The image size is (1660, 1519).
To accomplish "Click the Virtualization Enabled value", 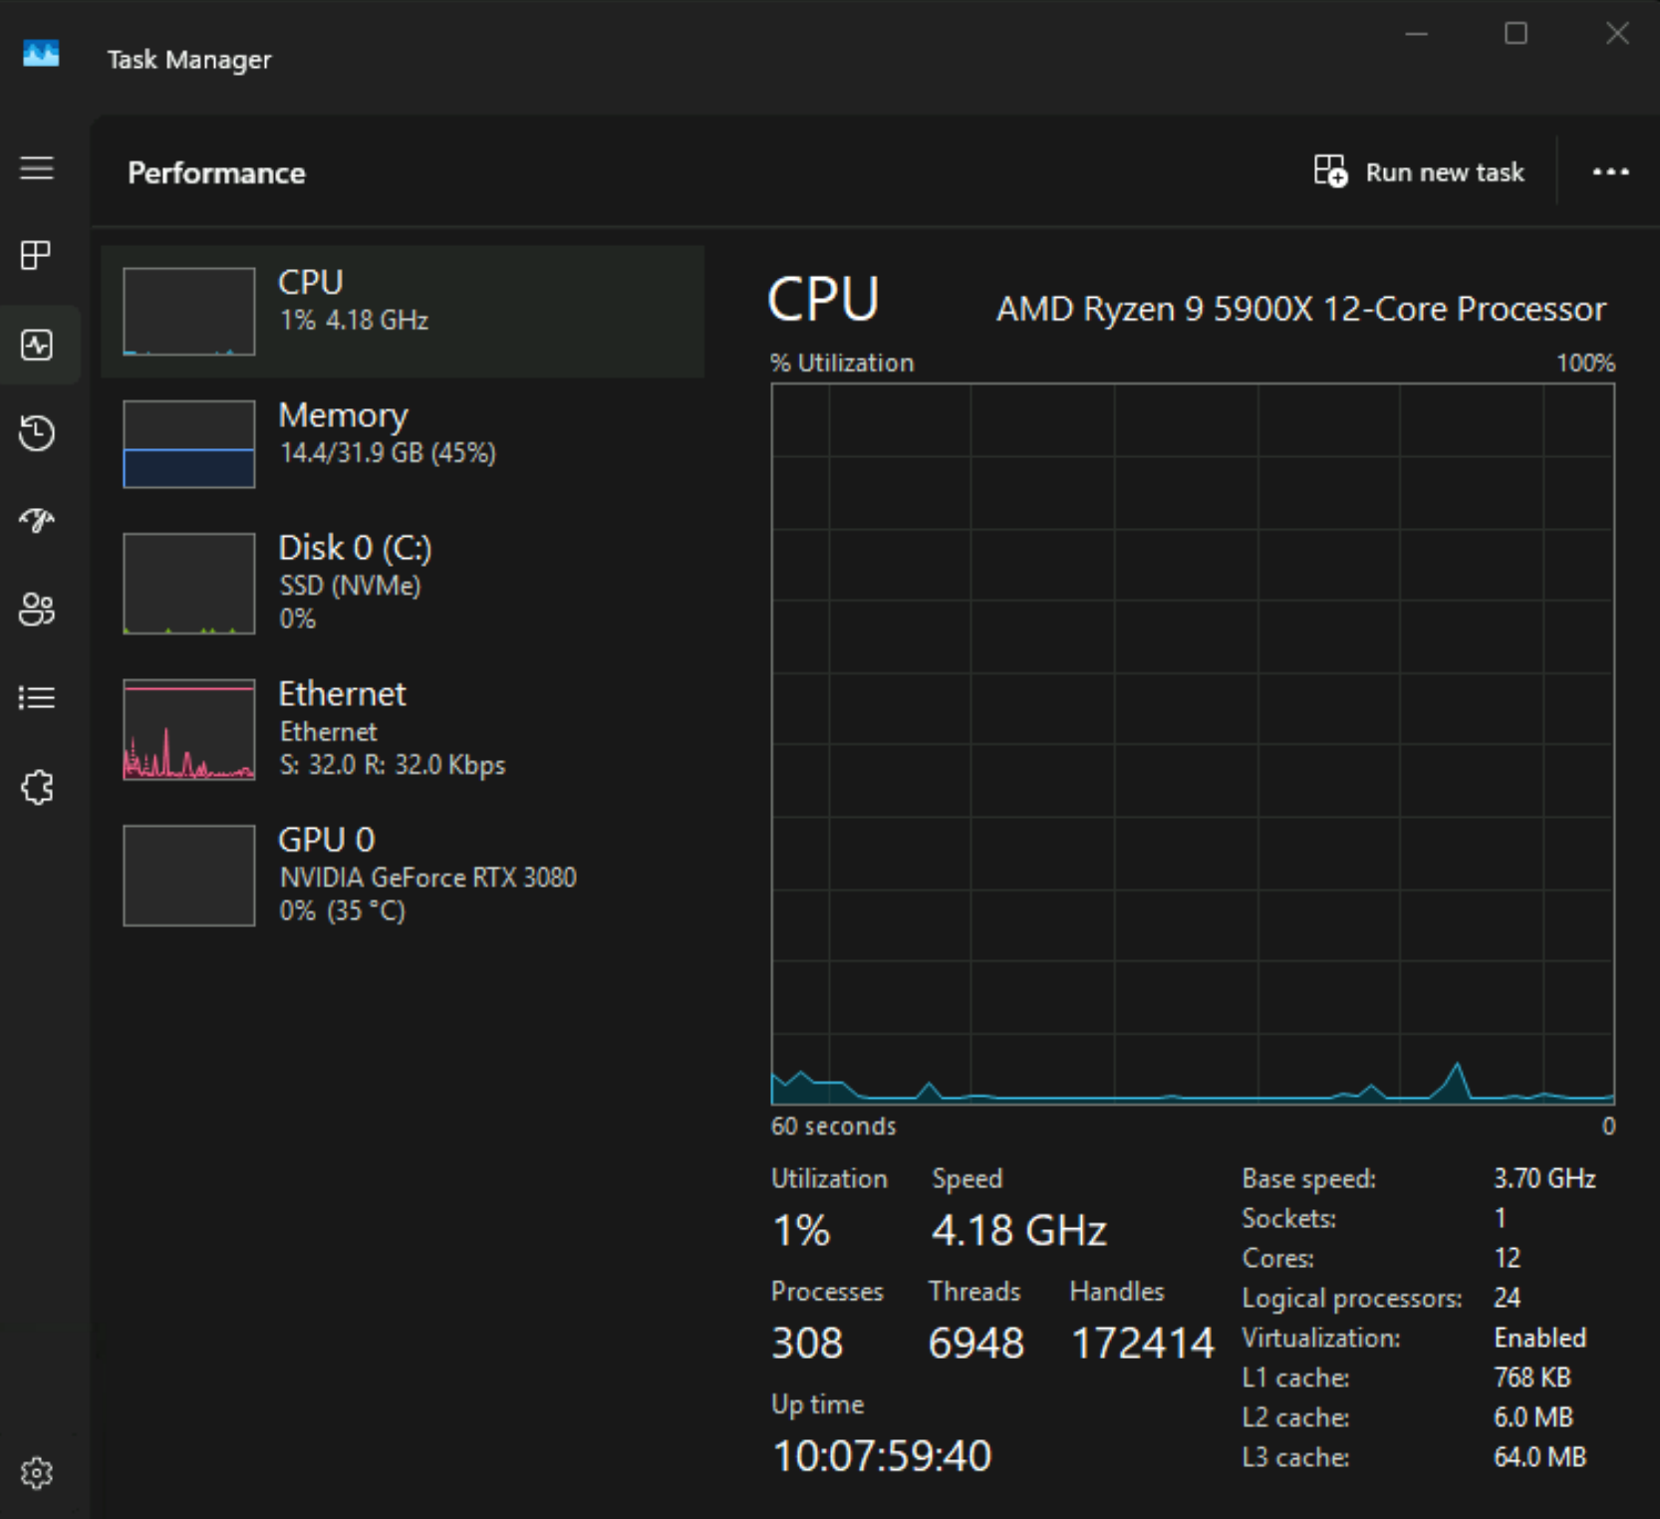I will coord(1539,1338).
